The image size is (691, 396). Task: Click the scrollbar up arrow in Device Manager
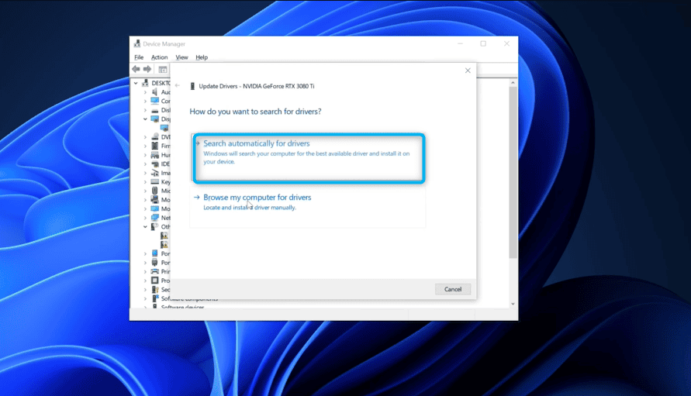tap(513, 82)
